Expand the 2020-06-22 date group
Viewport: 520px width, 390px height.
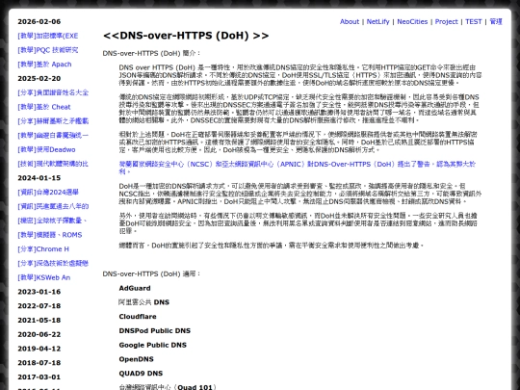(39, 334)
